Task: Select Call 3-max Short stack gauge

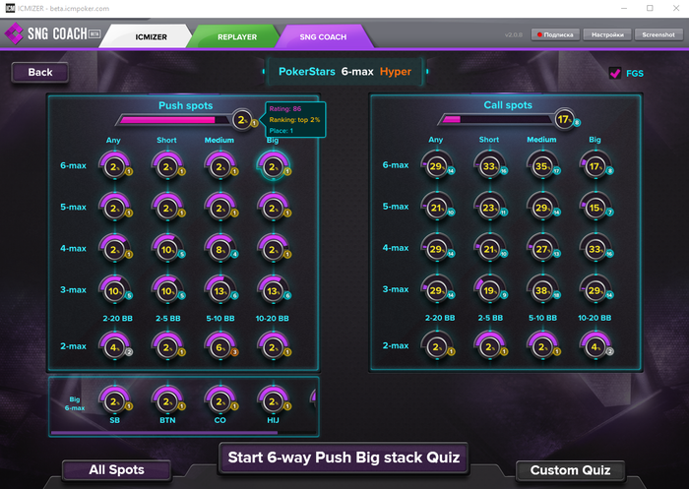Action: pos(490,289)
